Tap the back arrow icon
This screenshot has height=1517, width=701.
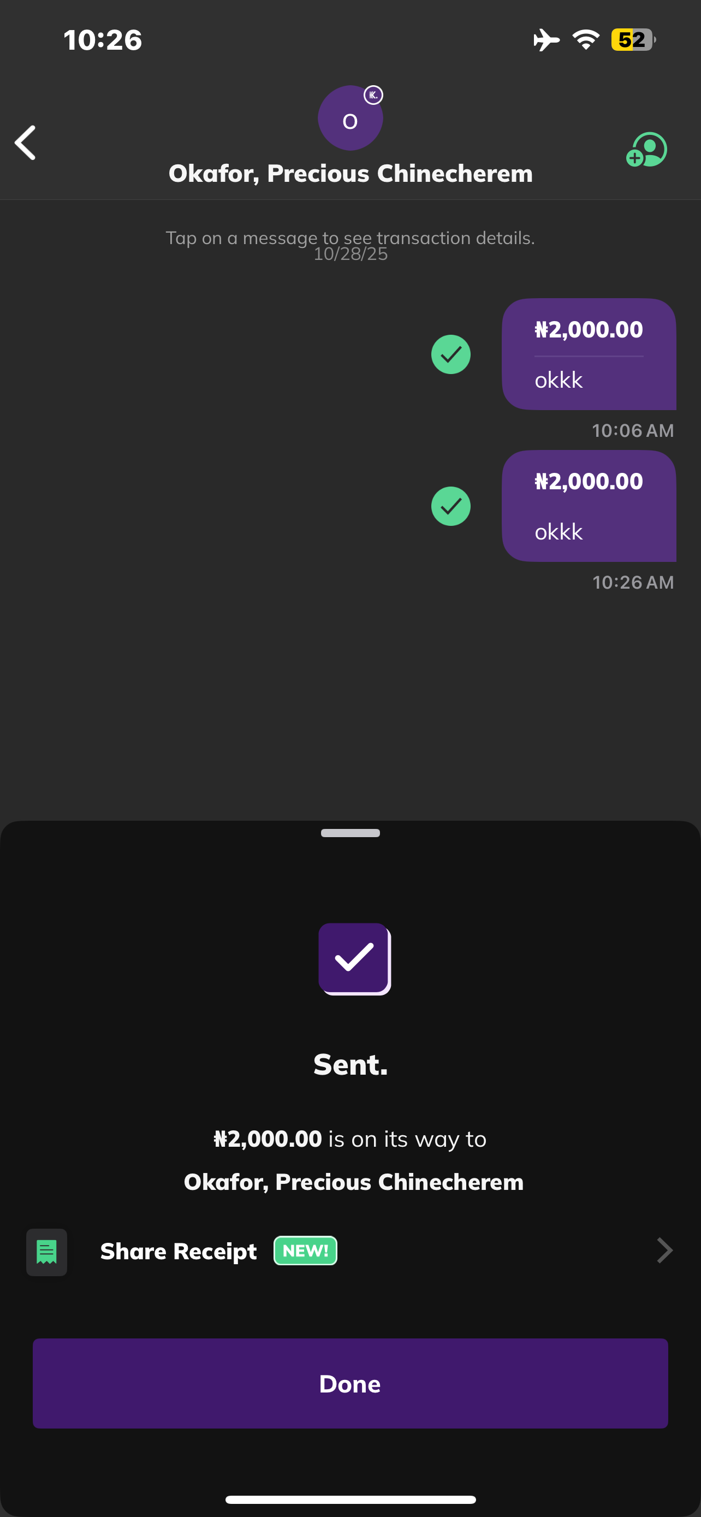[26, 143]
